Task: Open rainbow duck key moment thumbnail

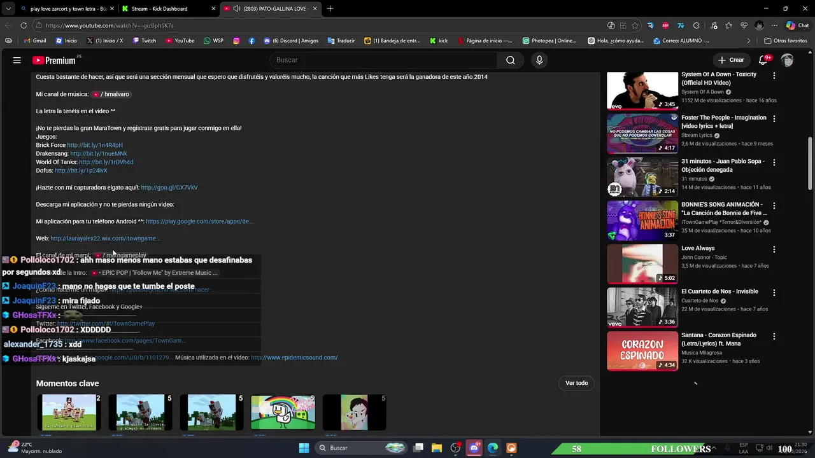Action: 283,412
